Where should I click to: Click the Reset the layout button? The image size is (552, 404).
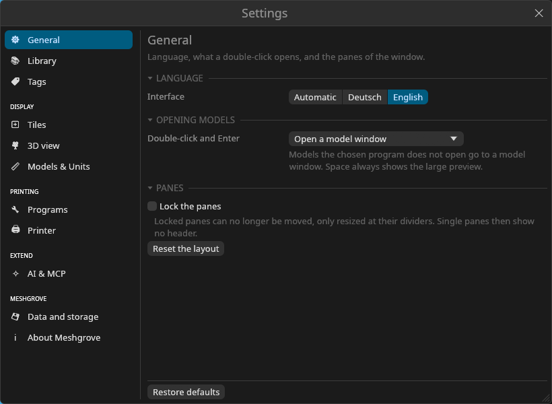186,248
